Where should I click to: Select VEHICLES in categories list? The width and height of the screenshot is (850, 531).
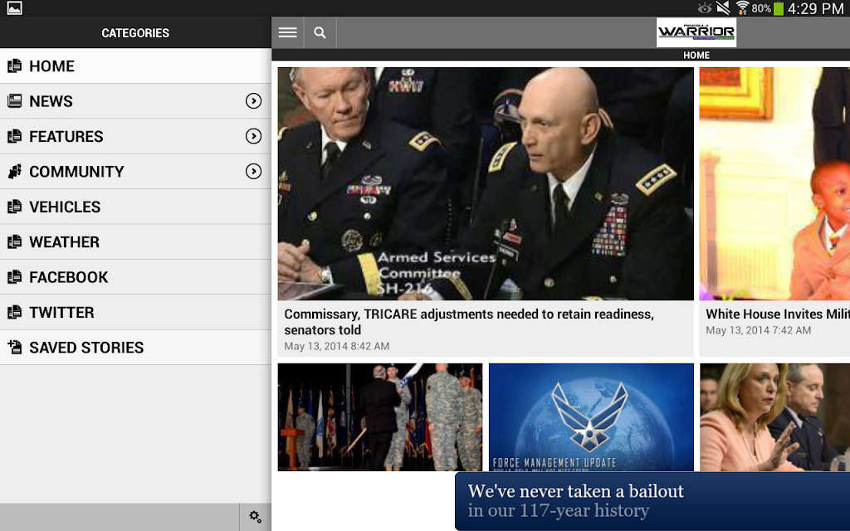tap(135, 207)
